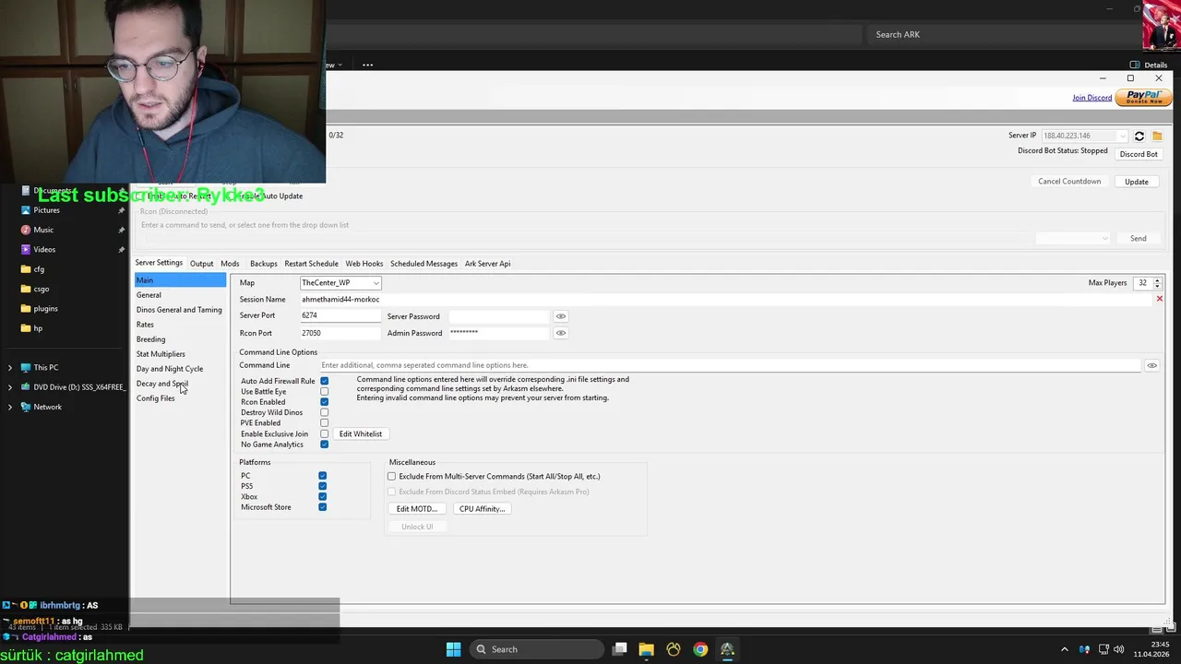Click the PayPal Donate Now image
The height and width of the screenshot is (664, 1181).
pyautogui.click(x=1143, y=97)
